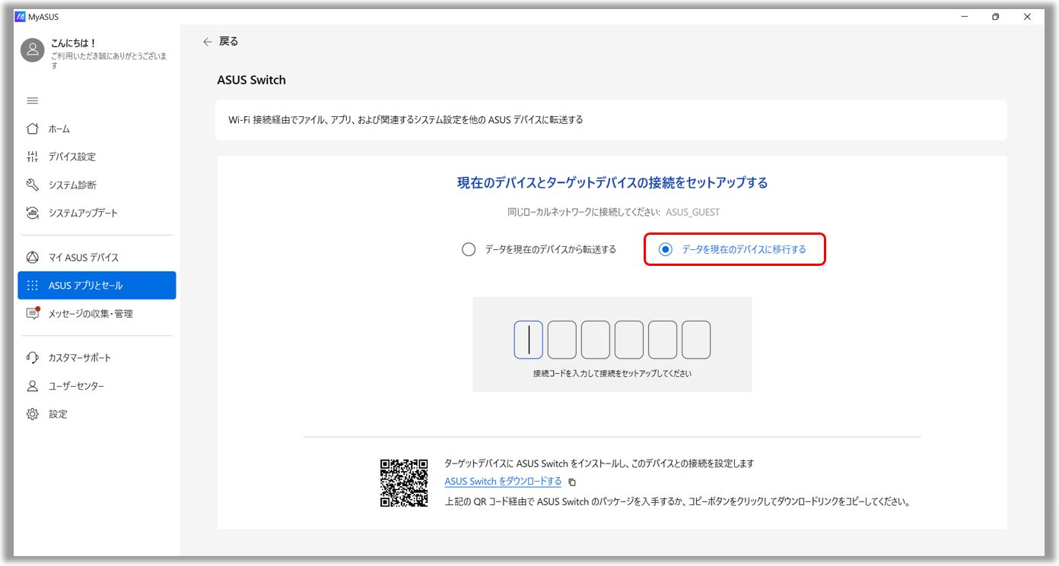Click the hamburger menu icon in sidebar
The image size is (1059, 566).
pos(32,101)
